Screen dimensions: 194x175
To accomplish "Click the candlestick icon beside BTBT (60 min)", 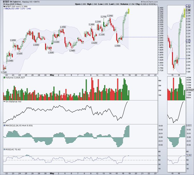I will [4, 7].
